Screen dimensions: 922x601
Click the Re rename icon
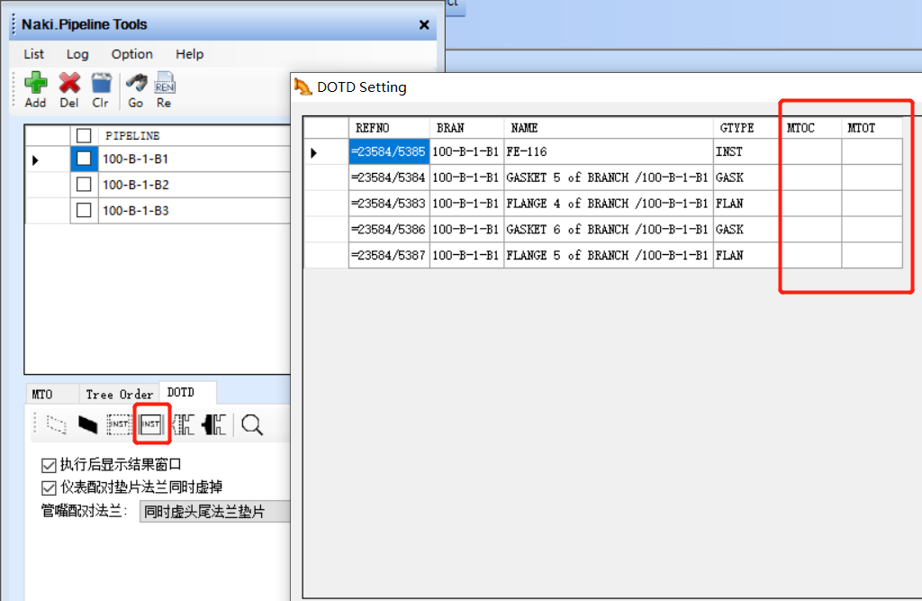click(x=165, y=83)
